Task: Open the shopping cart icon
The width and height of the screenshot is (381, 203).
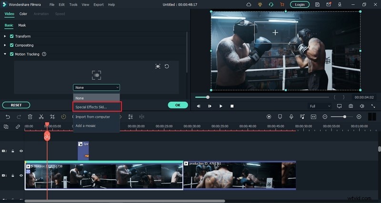Action: pyautogui.click(x=282, y=4)
